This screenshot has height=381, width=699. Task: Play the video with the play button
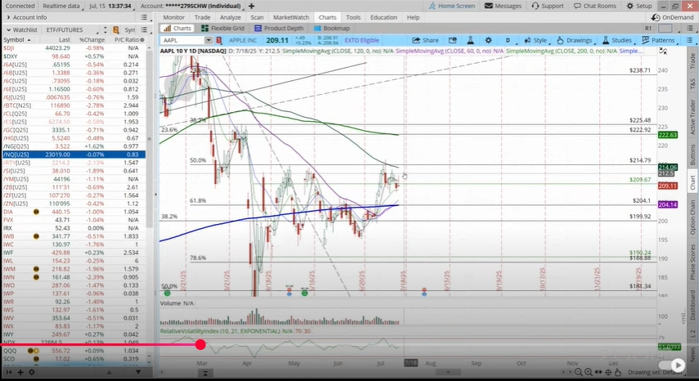[x=678, y=365]
